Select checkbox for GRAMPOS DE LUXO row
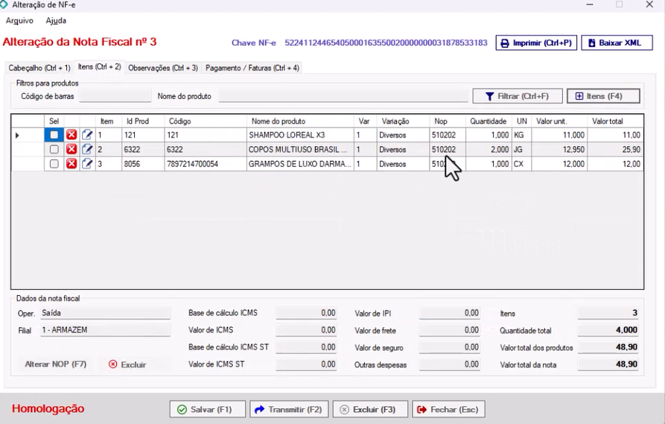Viewport: 665px width, 424px height. [54, 163]
